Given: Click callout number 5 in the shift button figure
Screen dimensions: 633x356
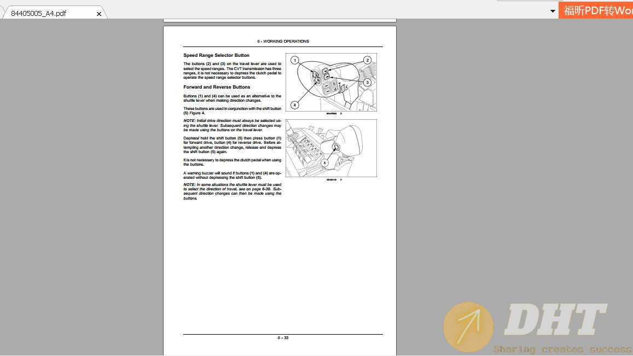Looking at the screenshot, I should (324, 163).
